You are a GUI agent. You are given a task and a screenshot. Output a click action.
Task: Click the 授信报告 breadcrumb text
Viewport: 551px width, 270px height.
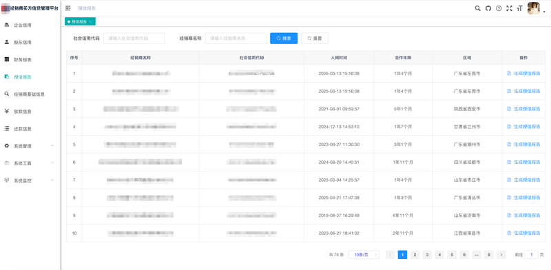(x=87, y=8)
